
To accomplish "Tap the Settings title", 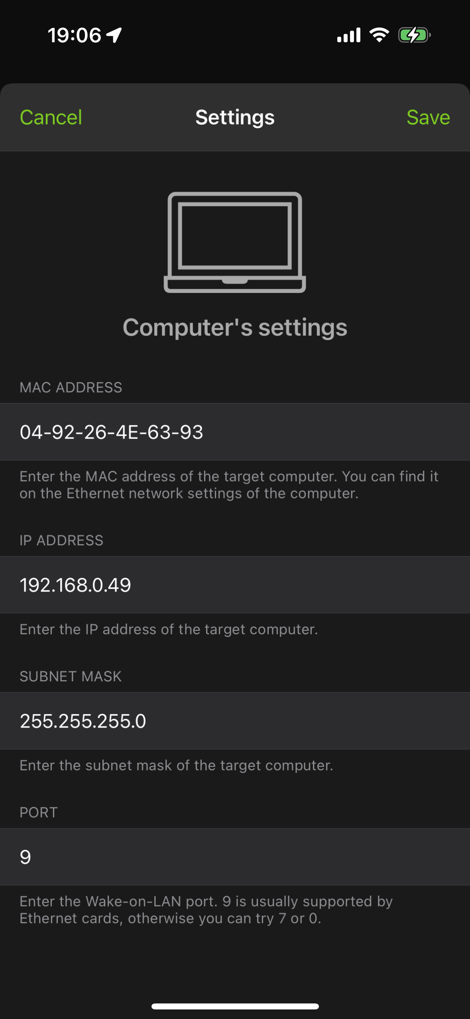I will (x=235, y=118).
